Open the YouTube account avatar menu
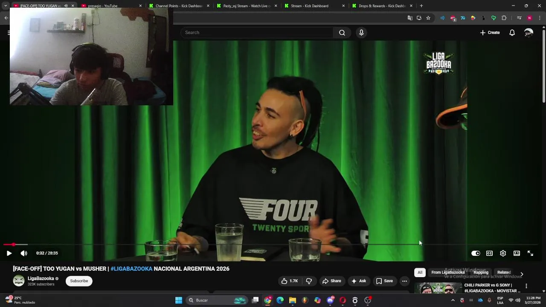Viewport: 546px width, 307px height. pyautogui.click(x=529, y=32)
